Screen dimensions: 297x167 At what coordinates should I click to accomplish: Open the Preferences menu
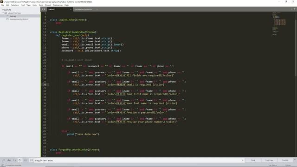(x=58, y=5)
